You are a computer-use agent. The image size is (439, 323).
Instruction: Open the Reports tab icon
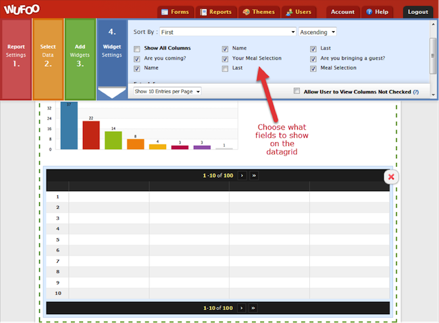pyautogui.click(x=203, y=12)
